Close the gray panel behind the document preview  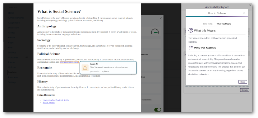coord(161,19)
